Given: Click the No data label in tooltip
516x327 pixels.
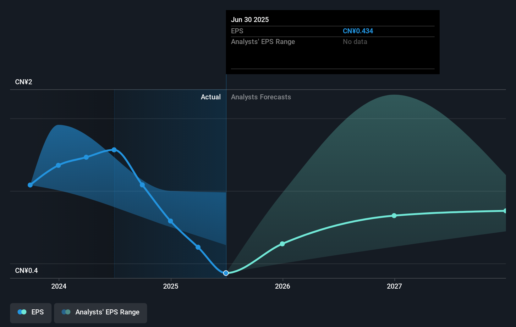Looking at the screenshot, I should click(x=355, y=42).
